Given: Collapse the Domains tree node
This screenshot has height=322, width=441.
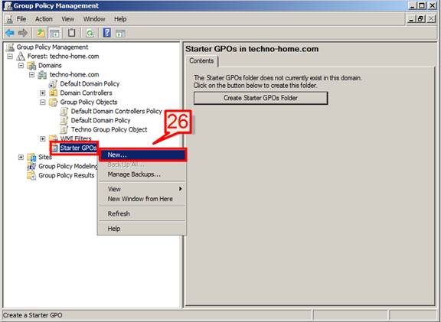Looking at the screenshot, I should point(21,66).
